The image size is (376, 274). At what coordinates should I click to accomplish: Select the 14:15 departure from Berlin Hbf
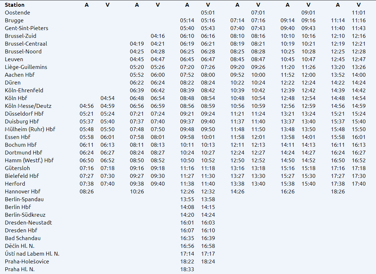point(208,207)
